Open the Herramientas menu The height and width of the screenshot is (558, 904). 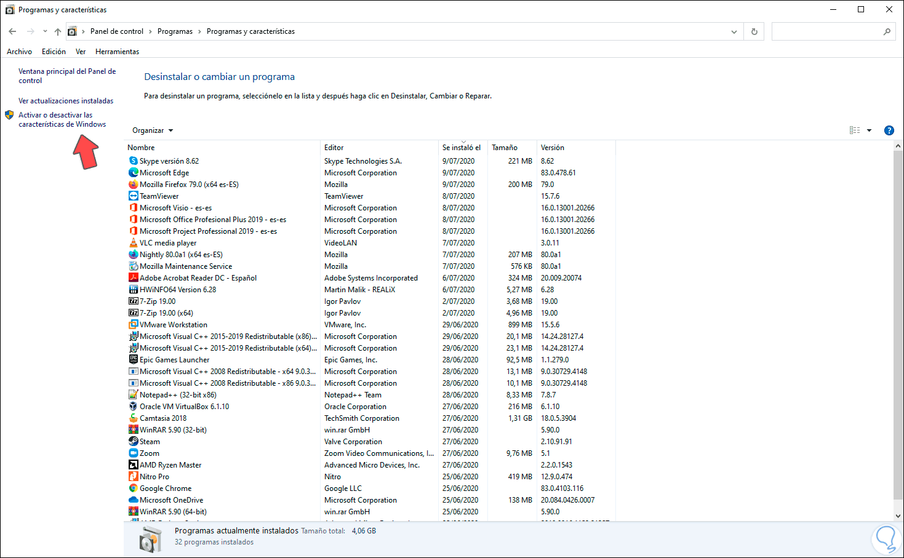[117, 52]
